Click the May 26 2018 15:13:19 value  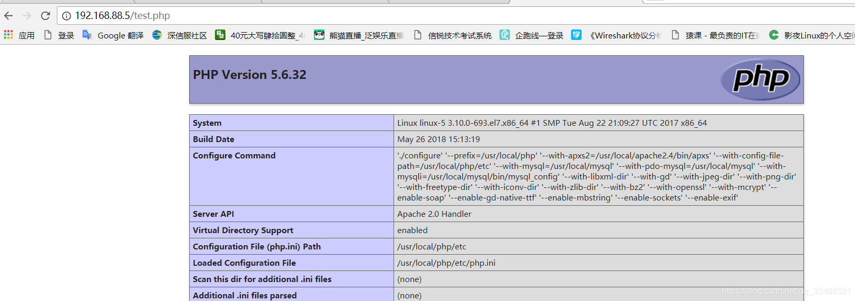438,139
